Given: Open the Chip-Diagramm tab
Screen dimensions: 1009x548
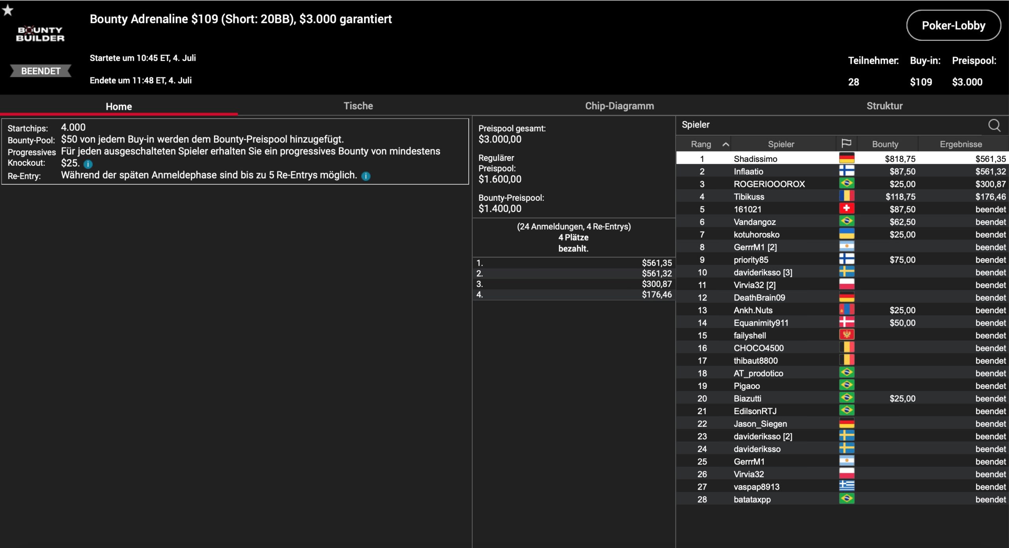Looking at the screenshot, I should tap(619, 106).
